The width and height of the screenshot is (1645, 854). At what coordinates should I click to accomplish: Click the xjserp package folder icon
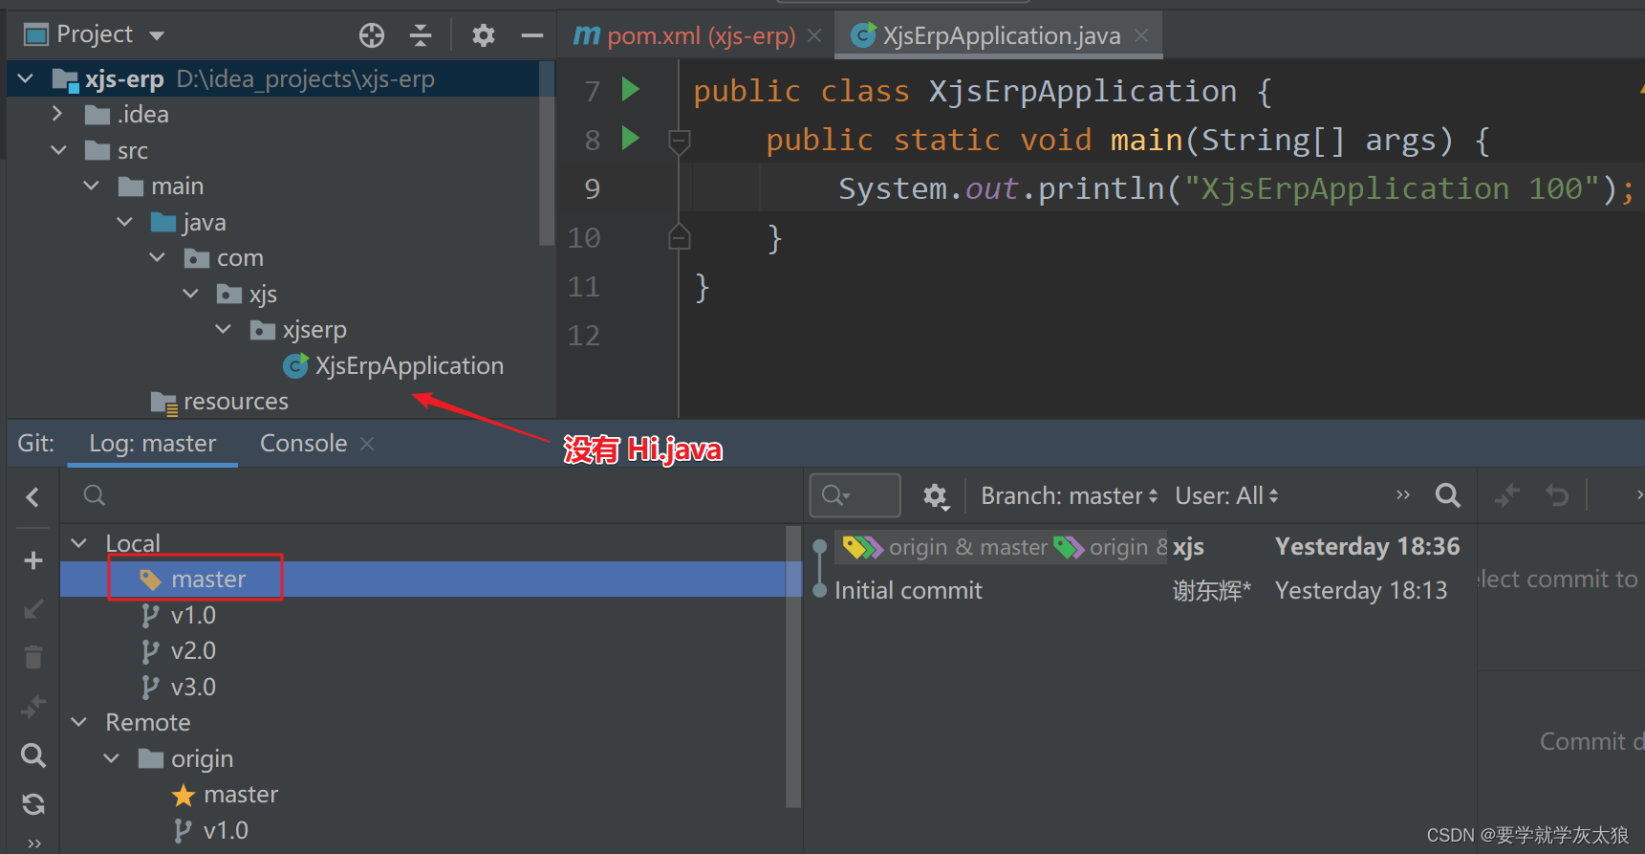pyautogui.click(x=262, y=330)
